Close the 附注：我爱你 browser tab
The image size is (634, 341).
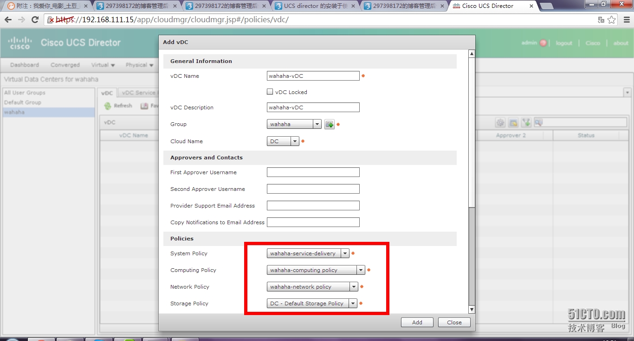85,6
